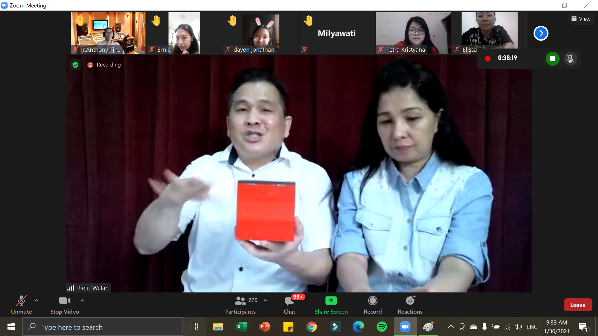The height and width of the screenshot is (336, 598).
Task: Open Reactions menu
Action: (410, 305)
